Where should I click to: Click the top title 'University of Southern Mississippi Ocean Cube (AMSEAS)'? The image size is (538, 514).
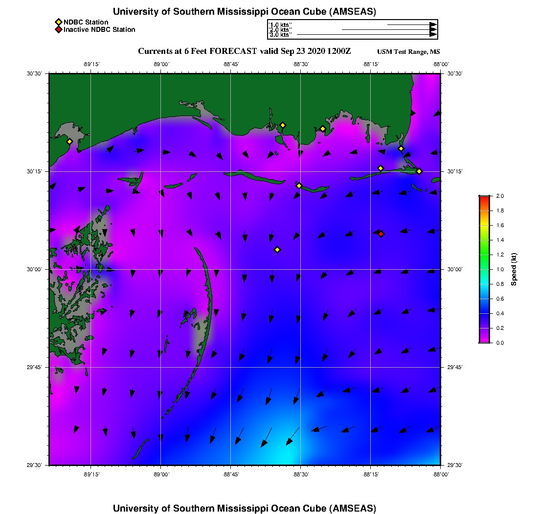(x=245, y=12)
